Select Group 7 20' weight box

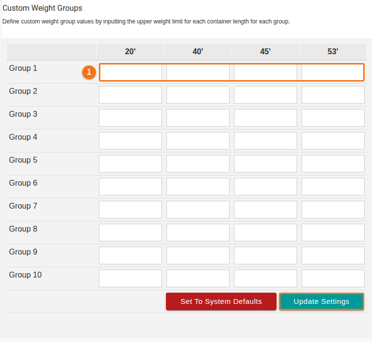(131, 210)
